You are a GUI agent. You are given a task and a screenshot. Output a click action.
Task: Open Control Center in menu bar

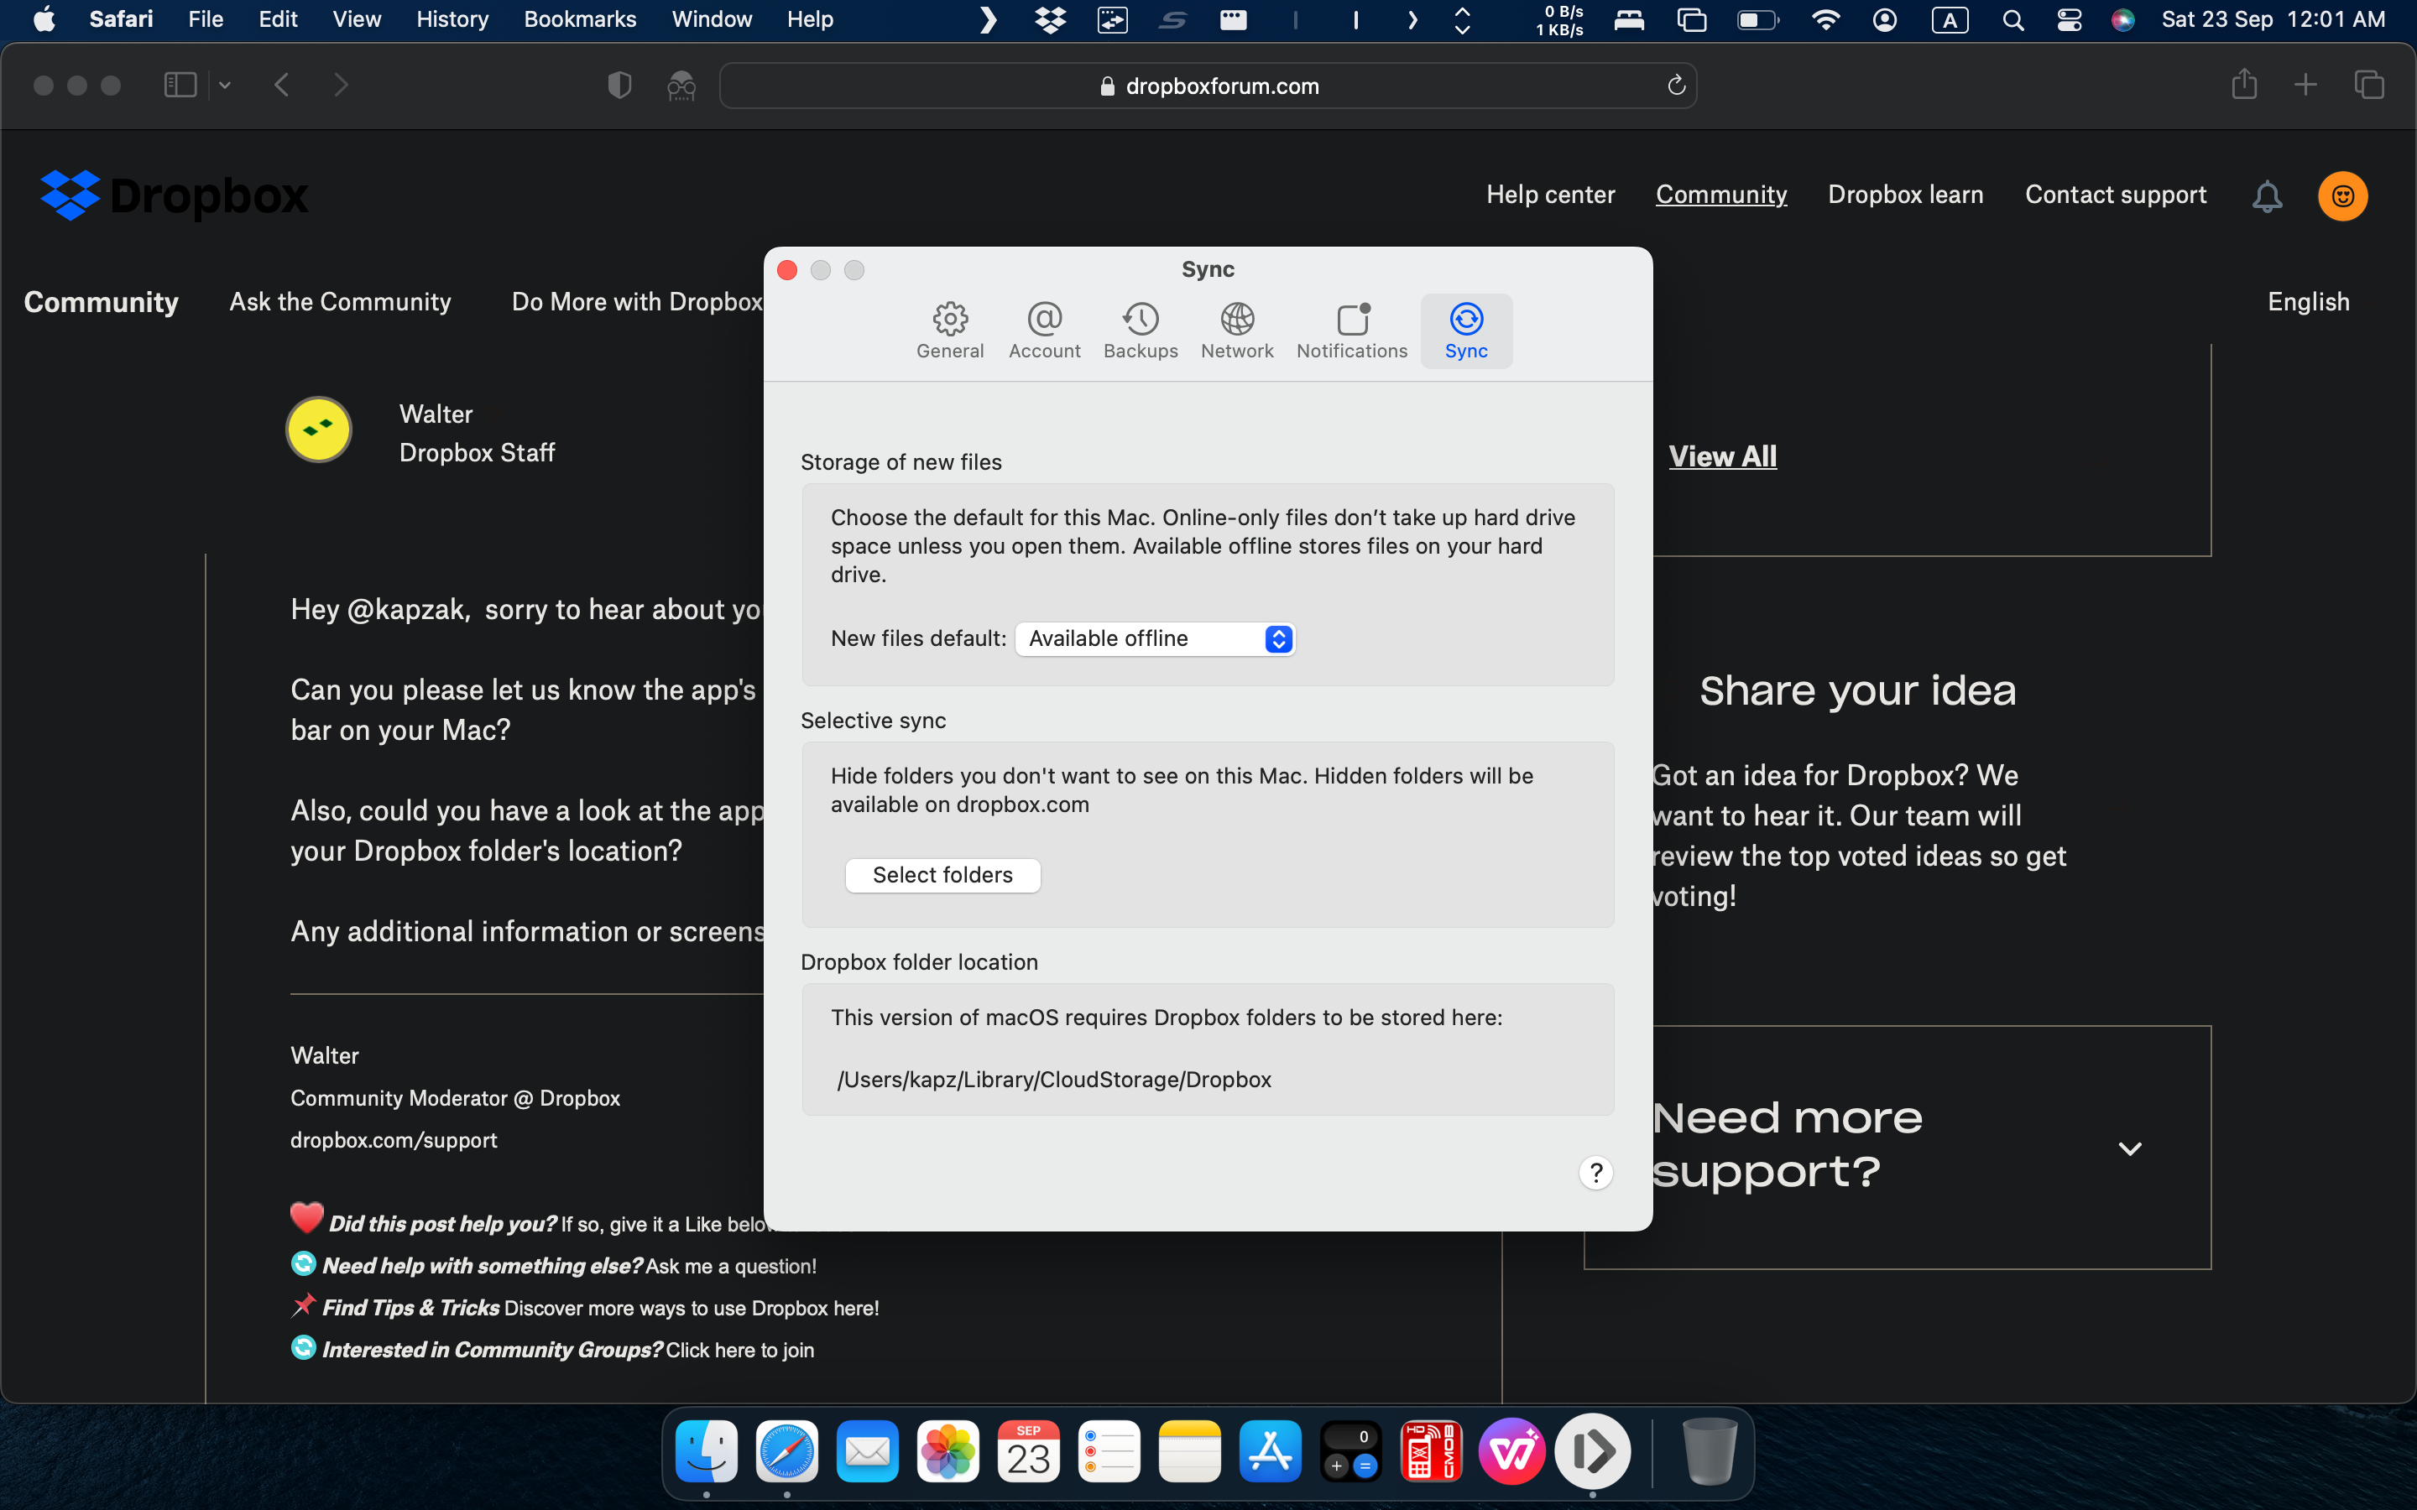point(2069,19)
